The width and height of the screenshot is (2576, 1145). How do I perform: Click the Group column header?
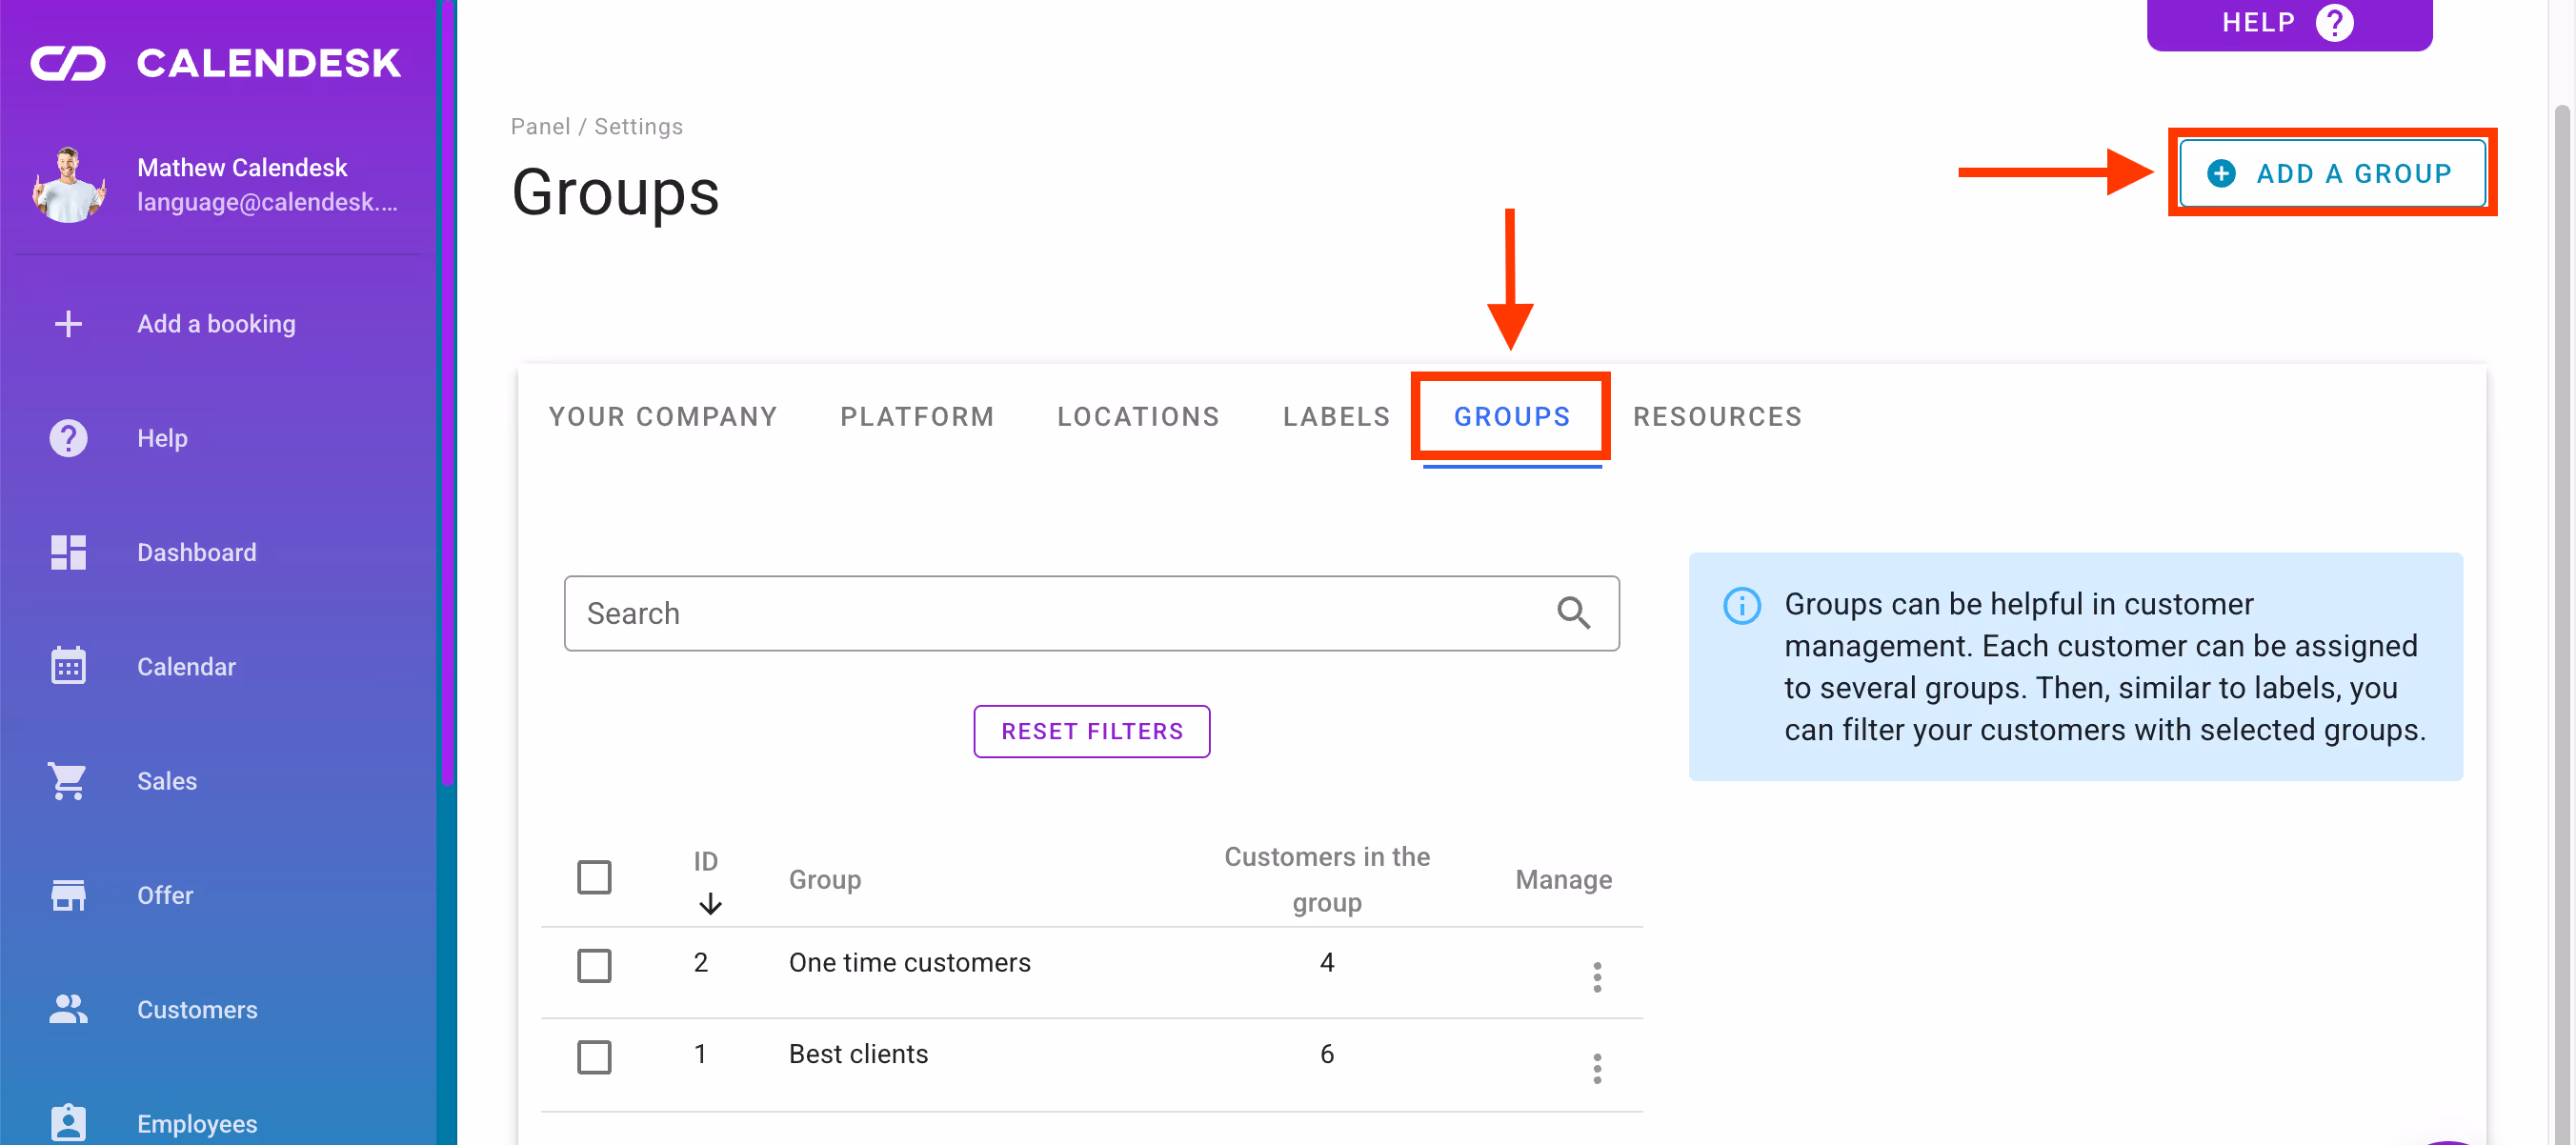click(825, 879)
